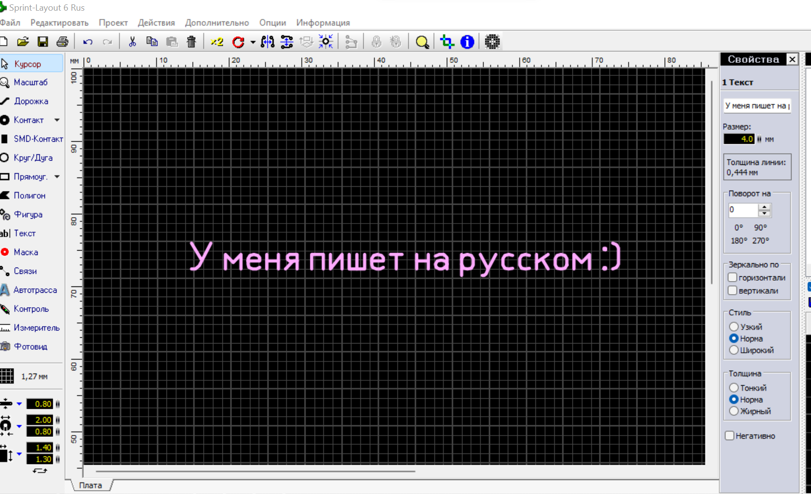The image size is (811, 494).
Task: Choose Жирный line thickness
Action: click(734, 411)
